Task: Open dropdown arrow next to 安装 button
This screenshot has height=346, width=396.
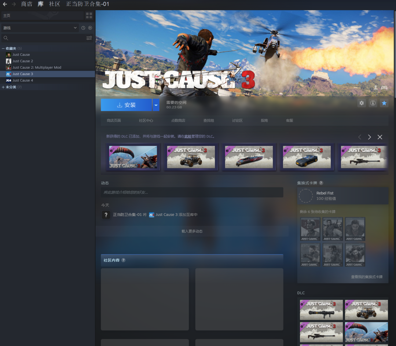Action: (156, 105)
